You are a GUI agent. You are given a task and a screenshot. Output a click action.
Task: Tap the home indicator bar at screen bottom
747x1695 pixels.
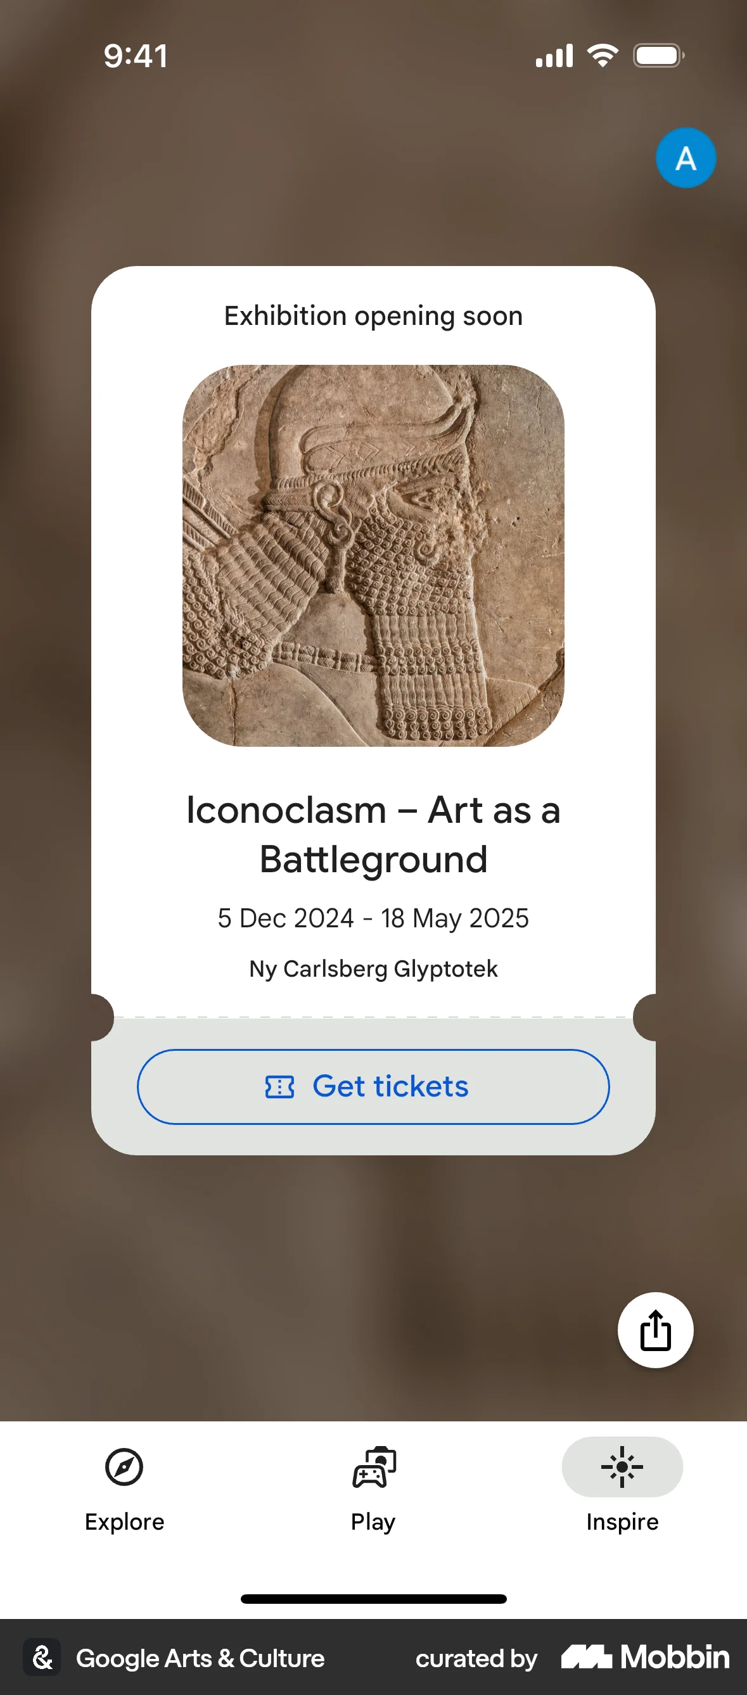[x=373, y=1598]
